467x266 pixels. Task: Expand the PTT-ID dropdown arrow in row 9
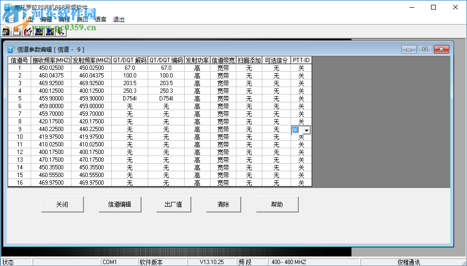(x=306, y=130)
